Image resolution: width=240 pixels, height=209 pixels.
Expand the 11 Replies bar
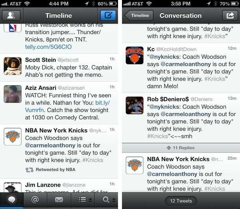[x=181, y=148]
